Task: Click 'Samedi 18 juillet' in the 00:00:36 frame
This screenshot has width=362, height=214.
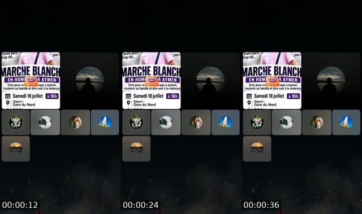Action: [269, 96]
